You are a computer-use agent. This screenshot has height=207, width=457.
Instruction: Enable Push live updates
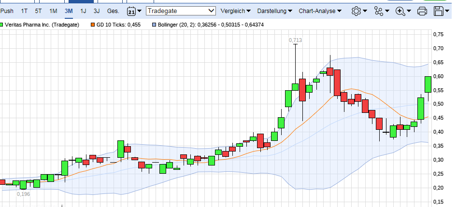coord(7,11)
